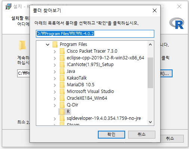Expand the OracleXE184_Win64 node

[x=55, y=99]
